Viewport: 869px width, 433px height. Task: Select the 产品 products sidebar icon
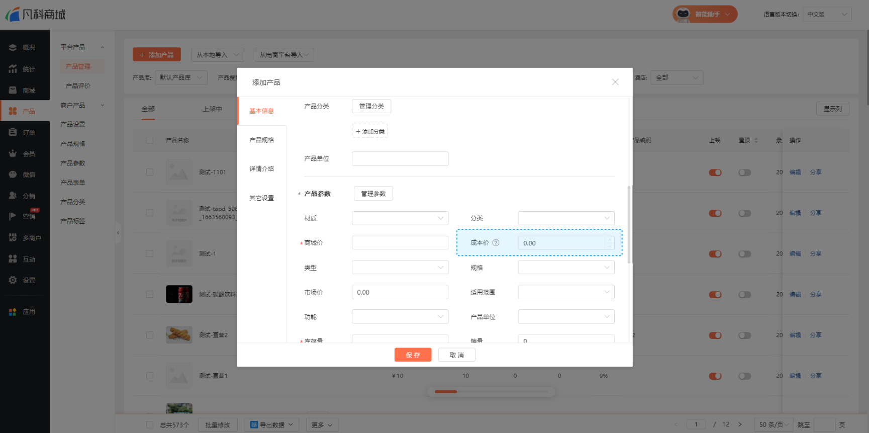pos(13,111)
